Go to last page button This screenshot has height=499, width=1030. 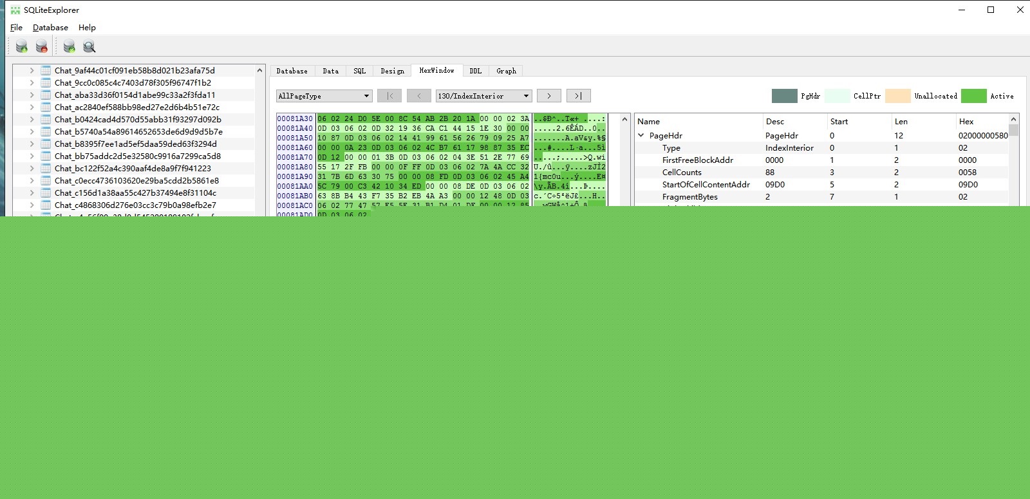(x=579, y=96)
